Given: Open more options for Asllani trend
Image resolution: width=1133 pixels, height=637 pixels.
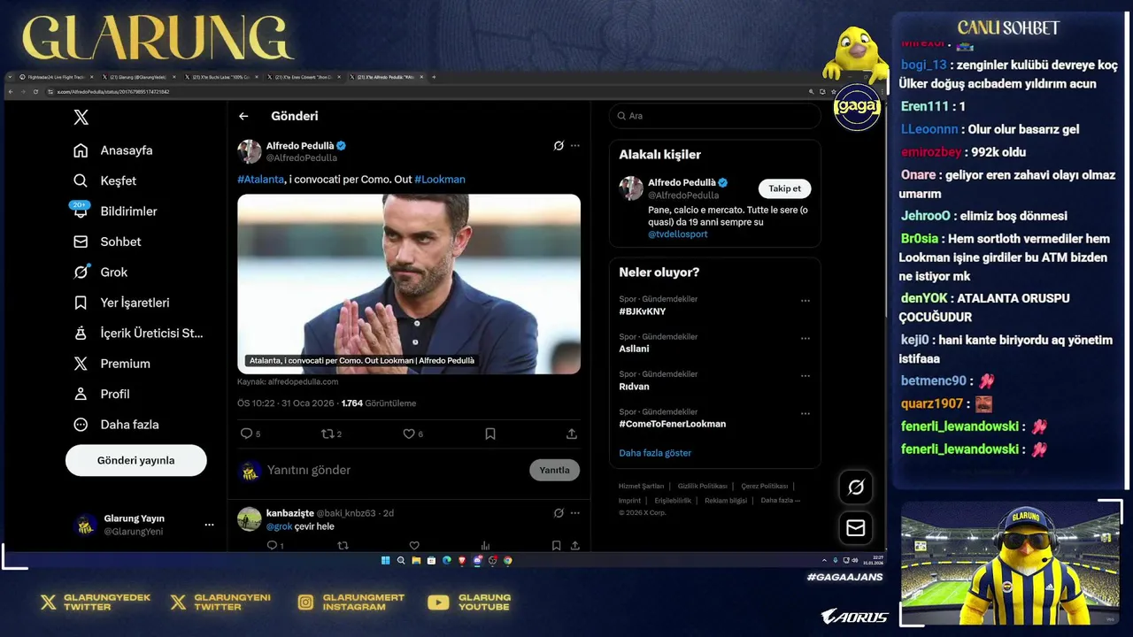Looking at the screenshot, I should (x=805, y=339).
